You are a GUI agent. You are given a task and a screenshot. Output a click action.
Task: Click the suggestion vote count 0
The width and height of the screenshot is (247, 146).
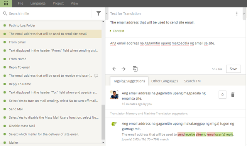[x=222, y=95]
